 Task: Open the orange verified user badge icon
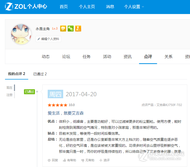coord(78,28)
